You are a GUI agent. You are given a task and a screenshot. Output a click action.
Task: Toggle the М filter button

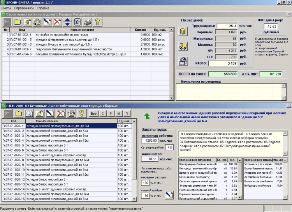119,114
